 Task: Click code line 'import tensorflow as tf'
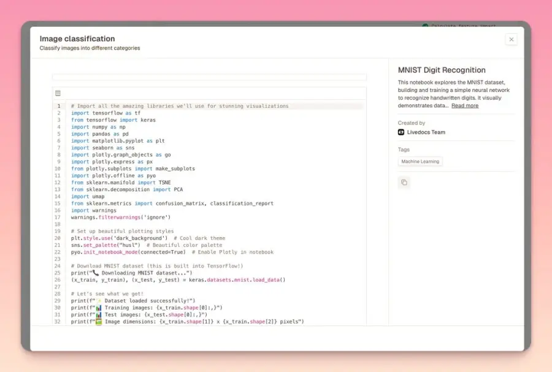pos(105,113)
